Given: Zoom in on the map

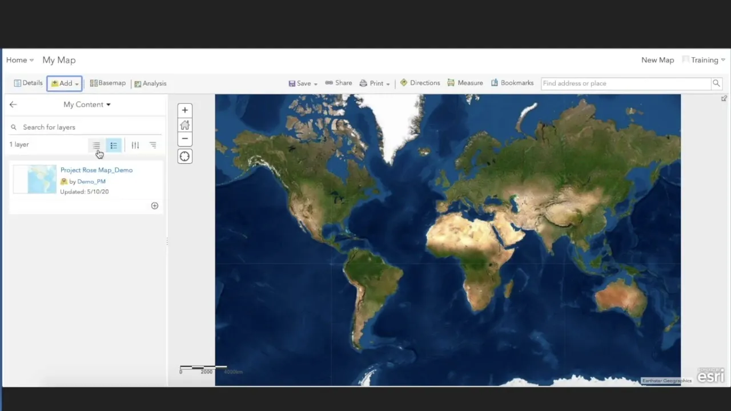Looking at the screenshot, I should 185,110.
